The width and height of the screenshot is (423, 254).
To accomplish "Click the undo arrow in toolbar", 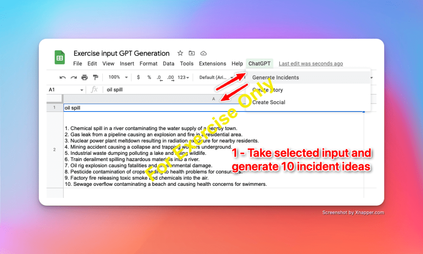I will (x=63, y=77).
